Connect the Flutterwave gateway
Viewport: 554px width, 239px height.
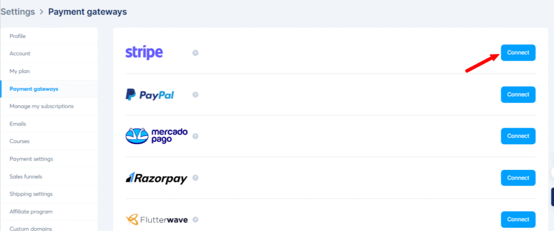click(x=518, y=219)
